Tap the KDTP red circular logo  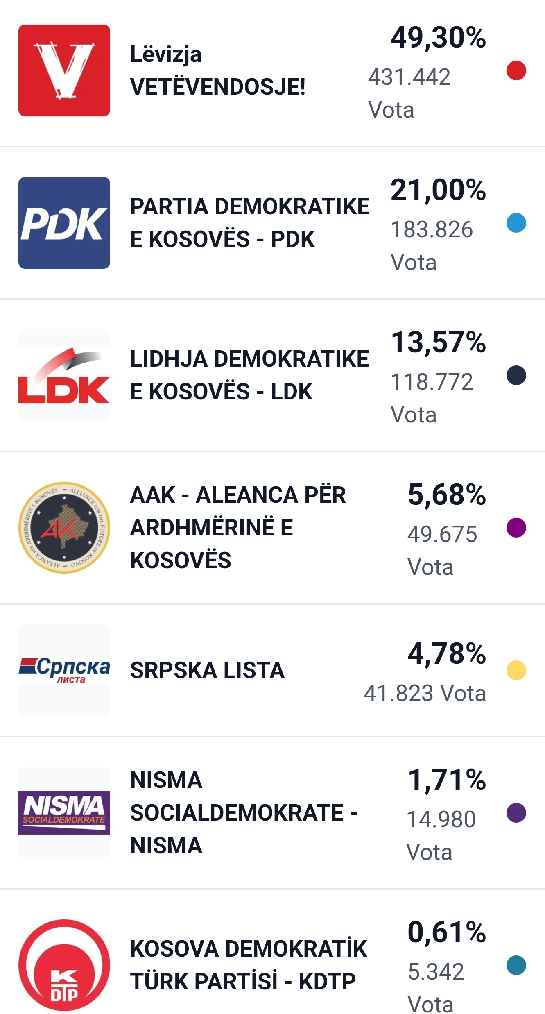[64, 965]
